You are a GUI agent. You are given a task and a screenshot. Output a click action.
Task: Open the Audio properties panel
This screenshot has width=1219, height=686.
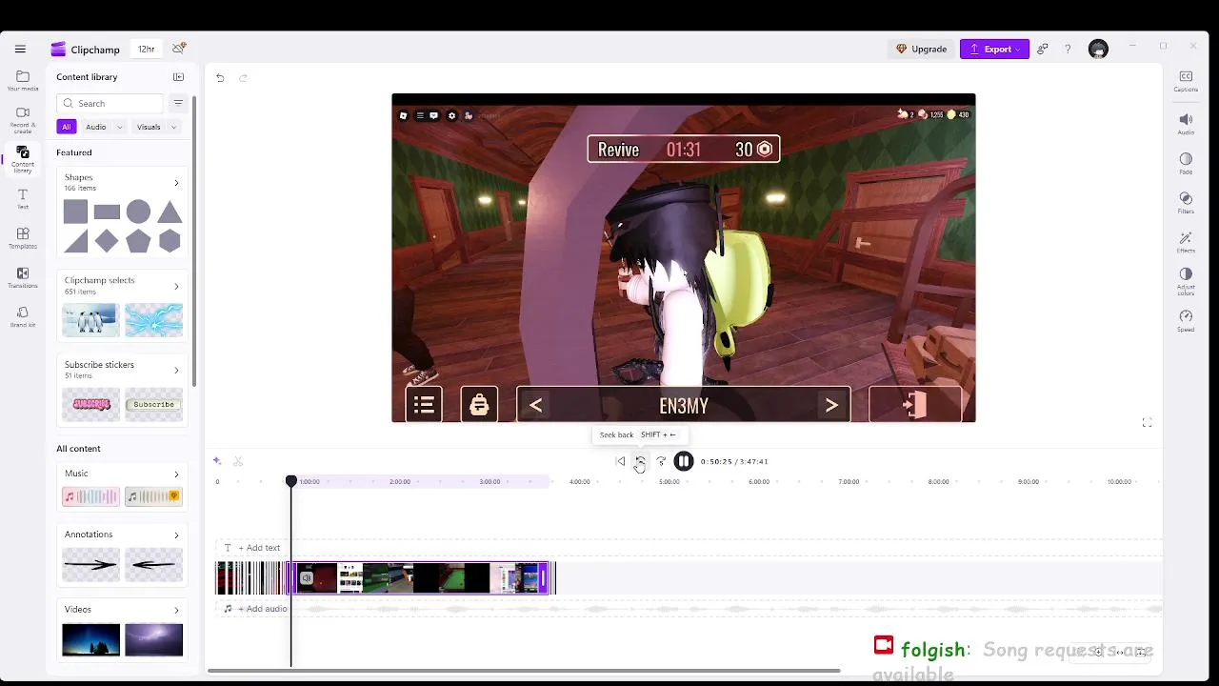pos(1186,124)
